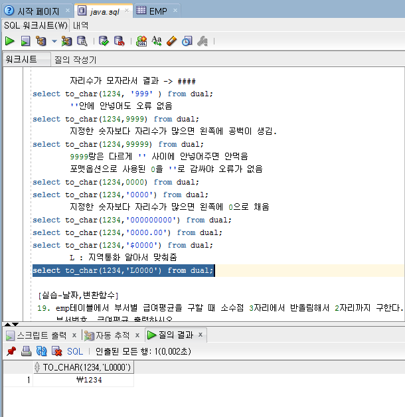Open 질의 작성기 tab

[76, 60]
